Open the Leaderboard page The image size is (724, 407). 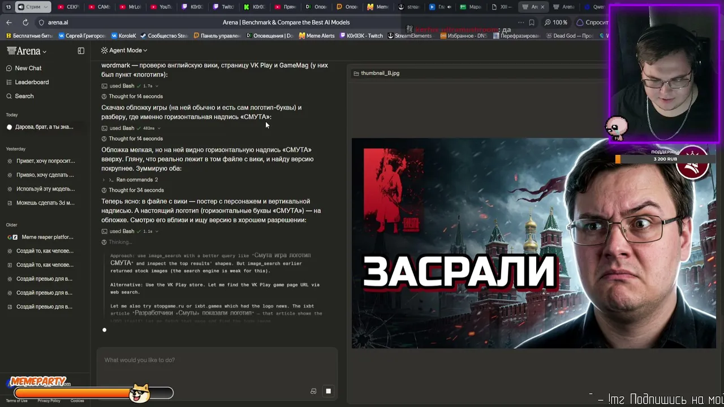click(x=32, y=83)
